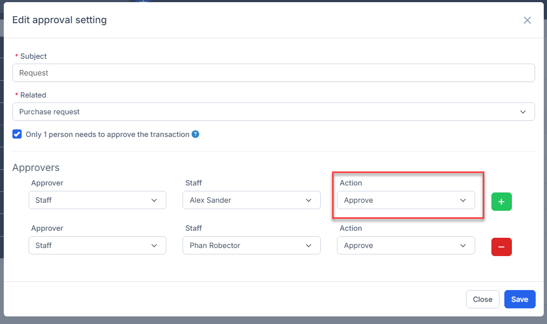Image resolution: width=547 pixels, height=324 pixels.
Task: Click the chevron in the first row's Action field
Action: point(463,200)
